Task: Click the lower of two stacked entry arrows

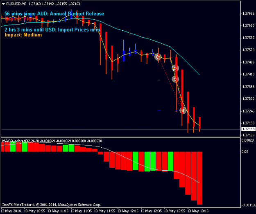Action: tap(175, 79)
